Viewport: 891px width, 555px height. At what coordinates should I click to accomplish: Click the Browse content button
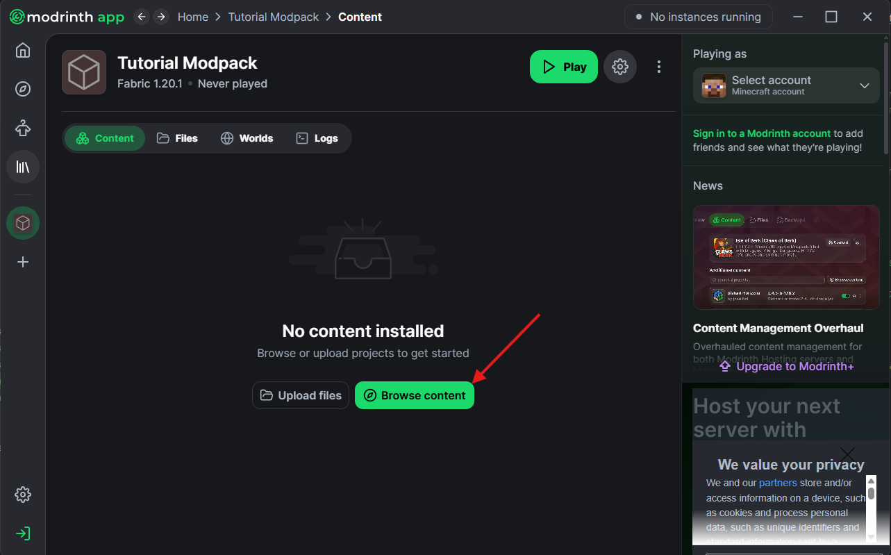click(415, 395)
